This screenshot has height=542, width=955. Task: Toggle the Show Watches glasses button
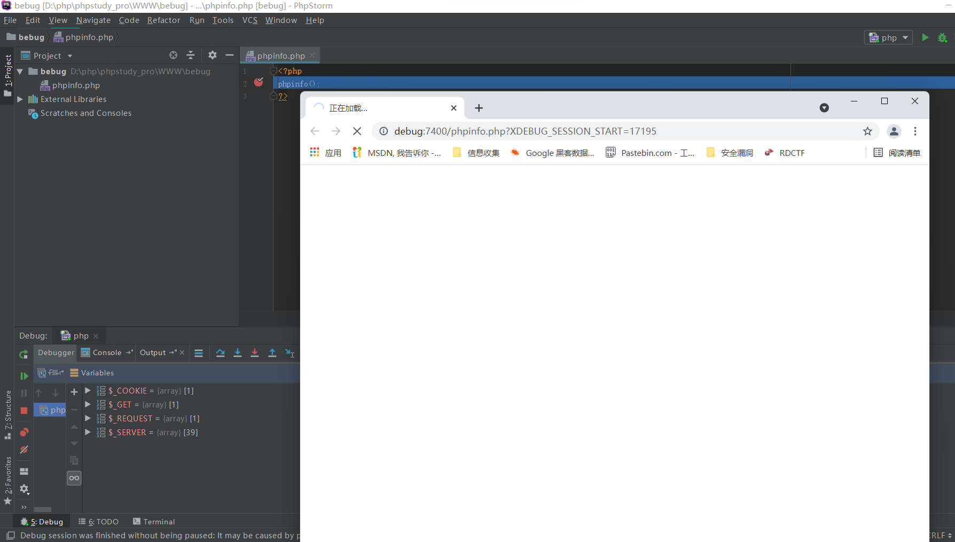coord(74,478)
